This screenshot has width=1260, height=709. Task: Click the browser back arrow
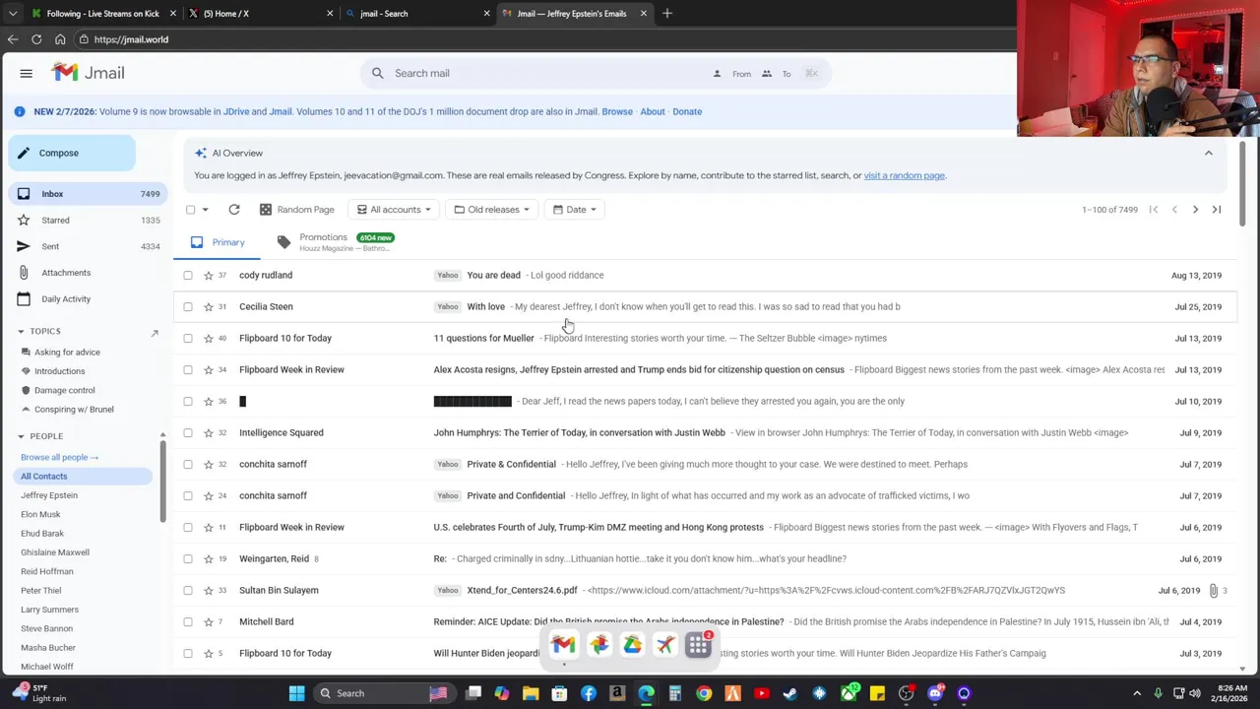coord(13,39)
